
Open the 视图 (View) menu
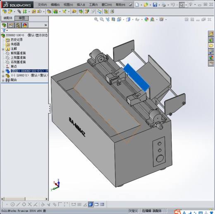[x=68, y=5]
